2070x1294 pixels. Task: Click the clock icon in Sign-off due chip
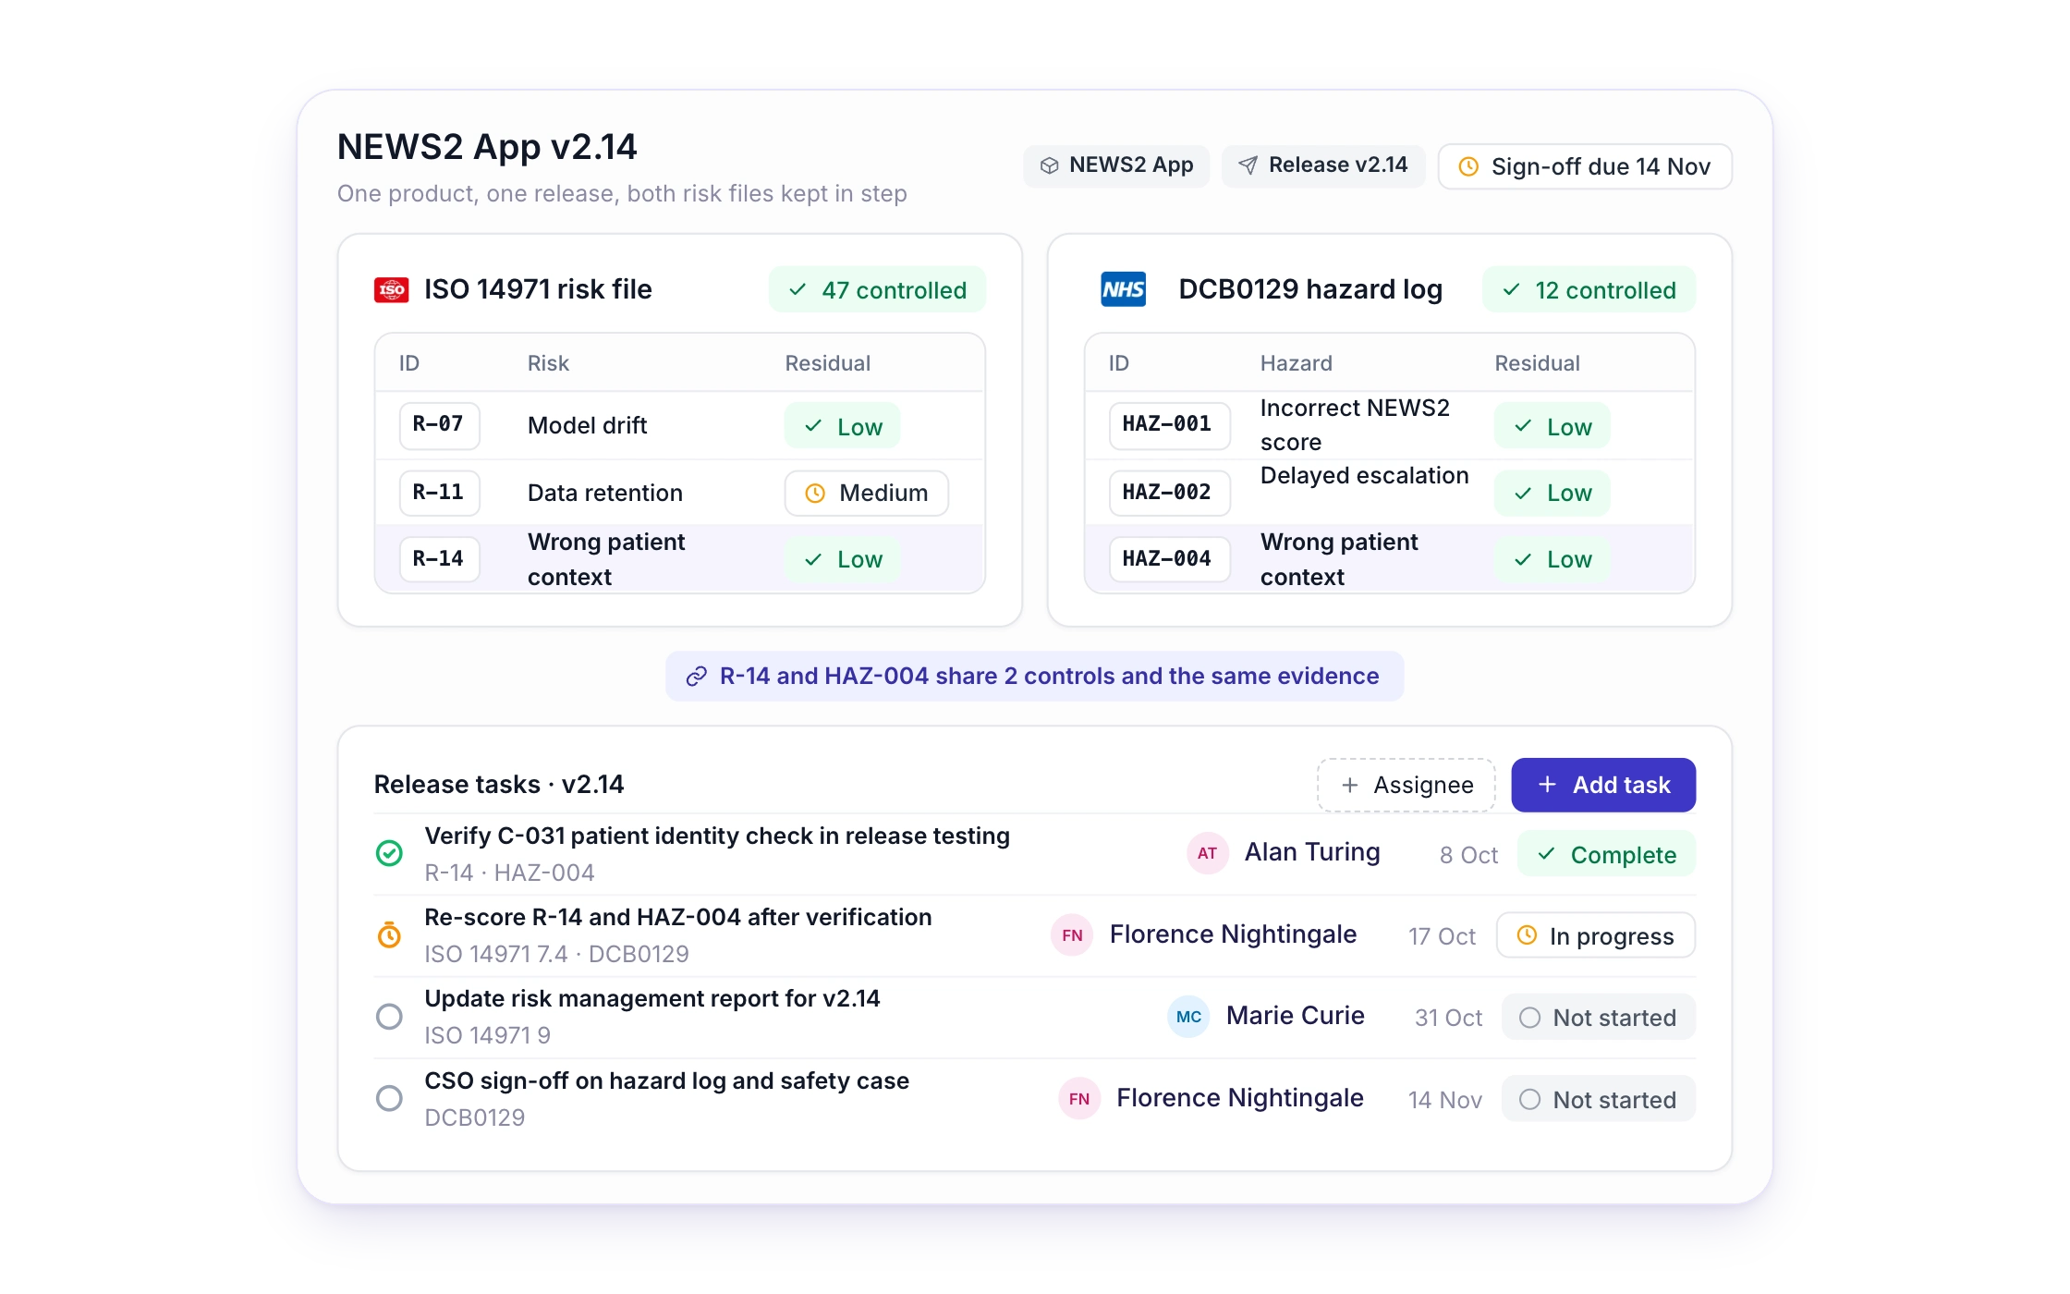point(1468,166)
